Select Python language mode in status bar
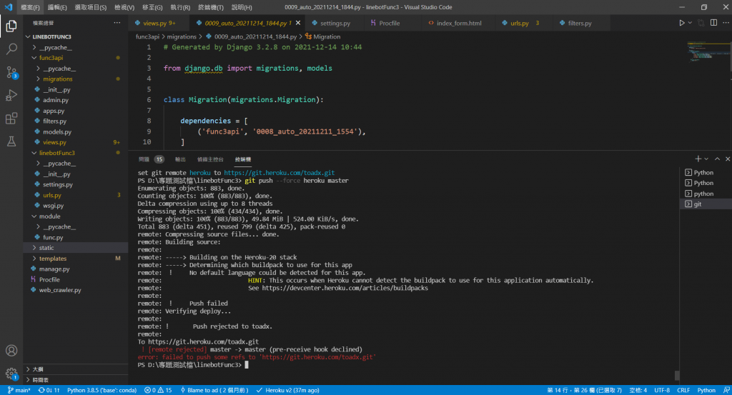 coord(706,390)
